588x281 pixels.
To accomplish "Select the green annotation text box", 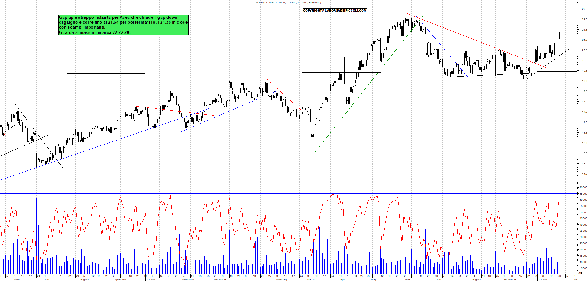I will tap(124, 25).
